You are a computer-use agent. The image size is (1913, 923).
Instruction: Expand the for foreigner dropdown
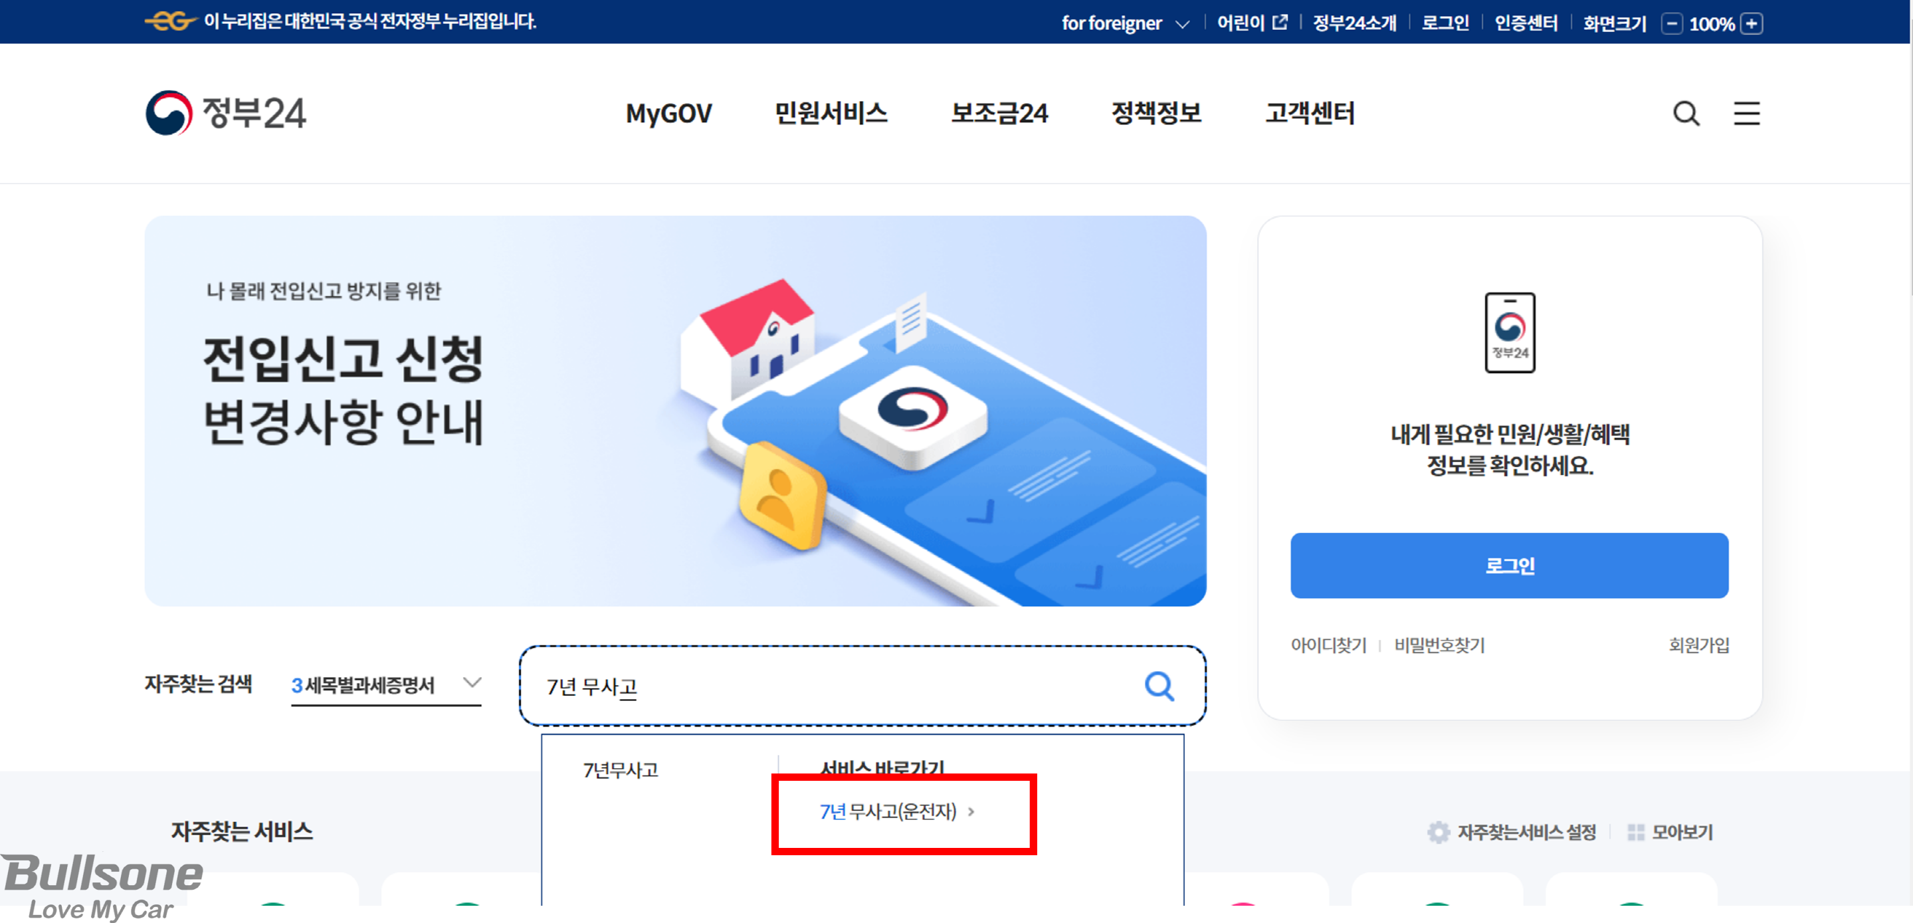1126,23
